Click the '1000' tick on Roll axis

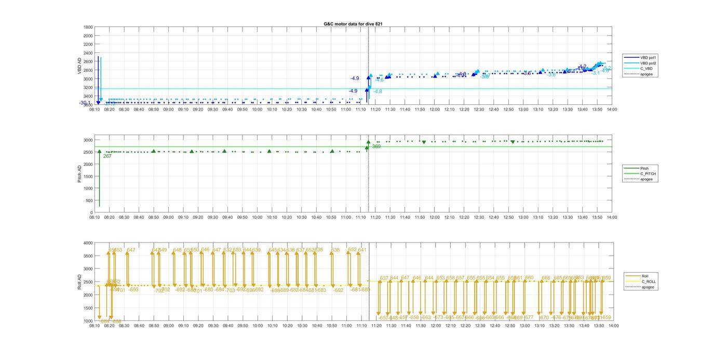point(88,321)
